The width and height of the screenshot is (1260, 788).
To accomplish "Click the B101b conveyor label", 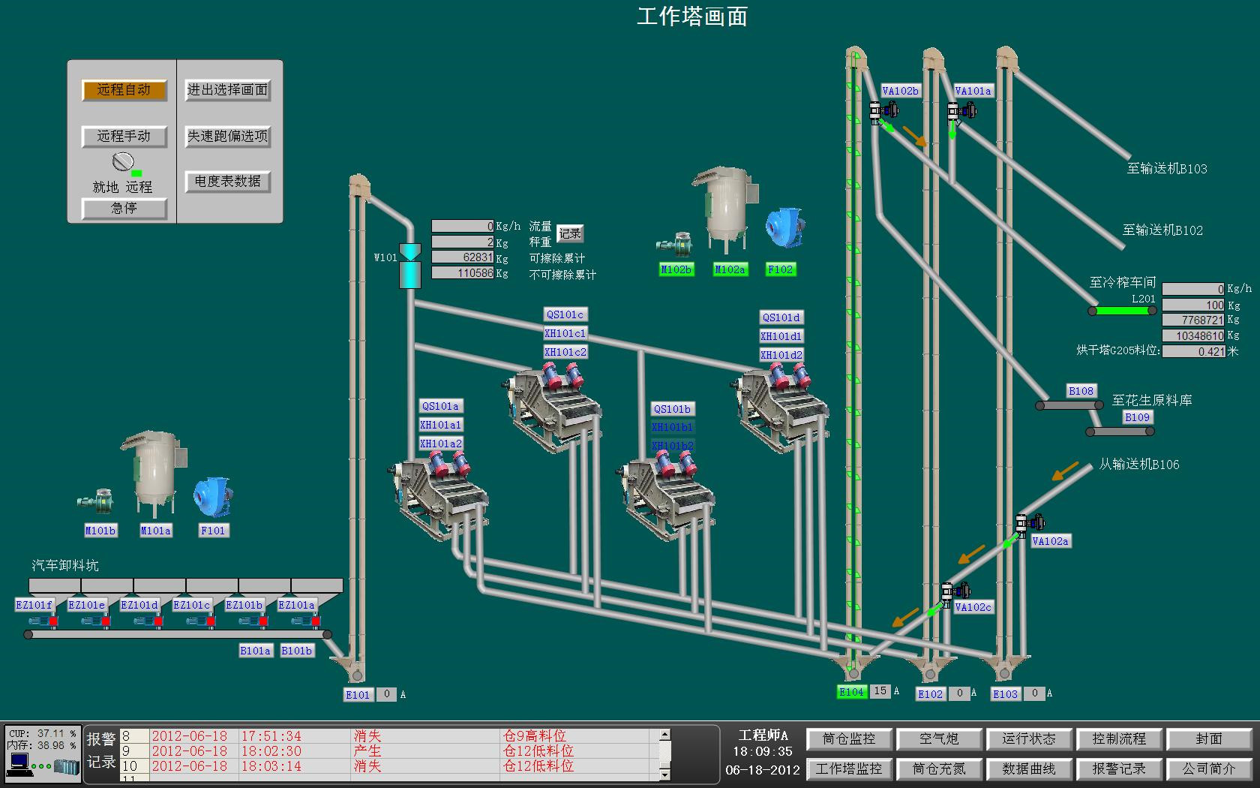I will click(x=296, y=651).
